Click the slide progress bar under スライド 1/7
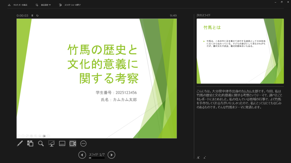This screenshot has width=291, height=163. coord(97,158)
